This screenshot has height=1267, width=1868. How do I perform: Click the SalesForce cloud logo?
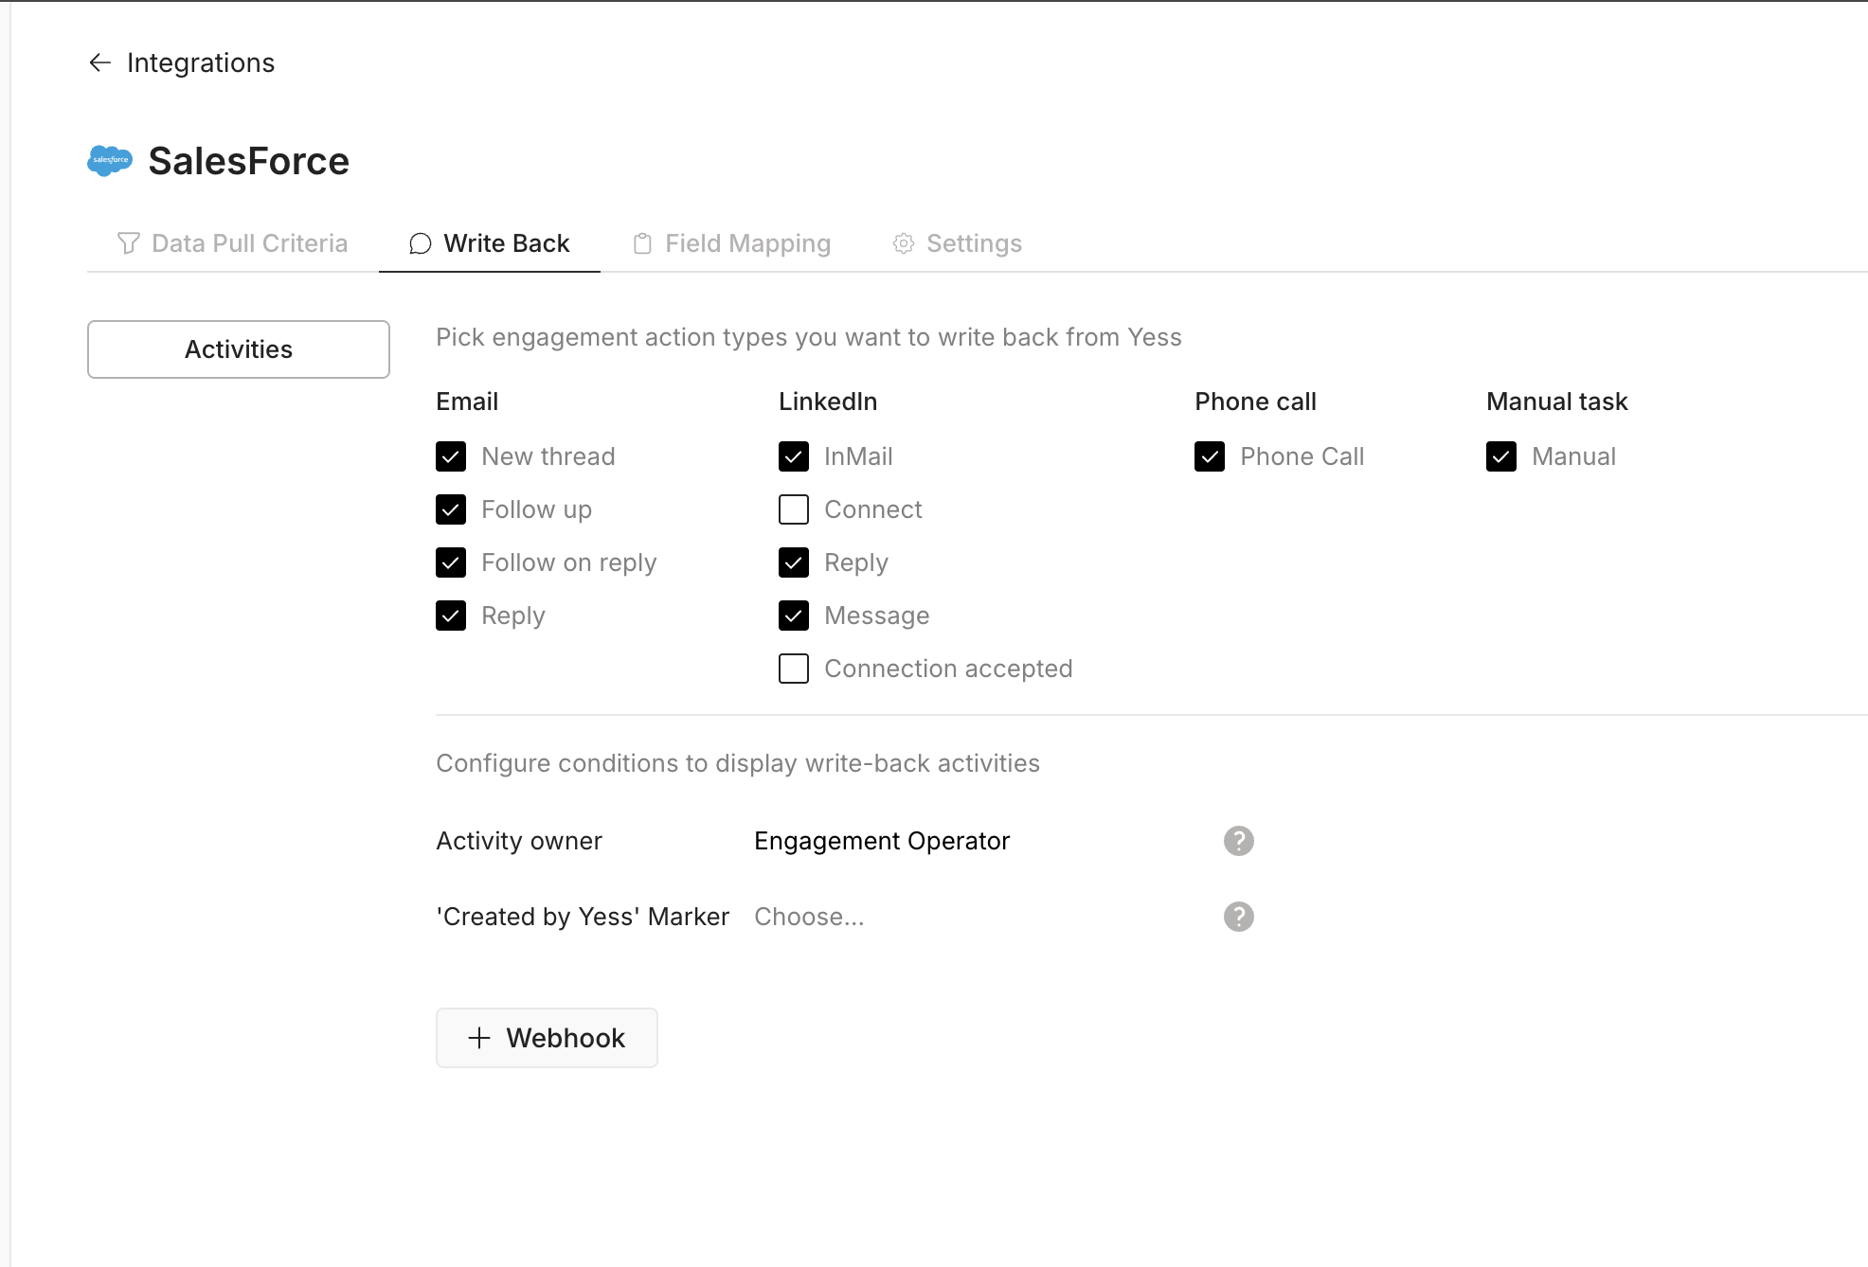(x=110, y=160)
